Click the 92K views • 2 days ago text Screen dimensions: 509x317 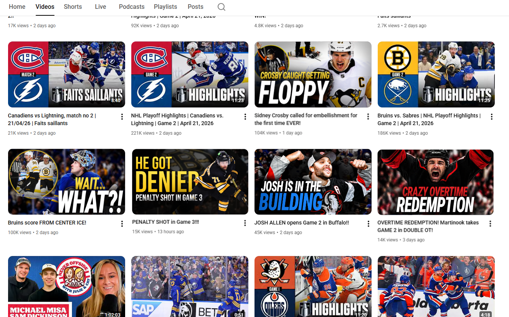click(155, 26)
